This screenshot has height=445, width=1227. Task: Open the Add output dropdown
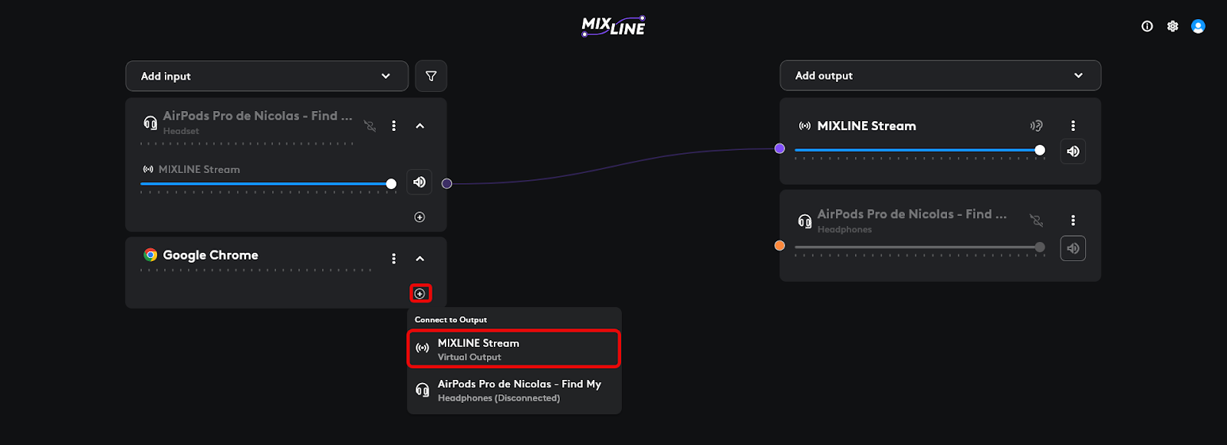[940, 75]
